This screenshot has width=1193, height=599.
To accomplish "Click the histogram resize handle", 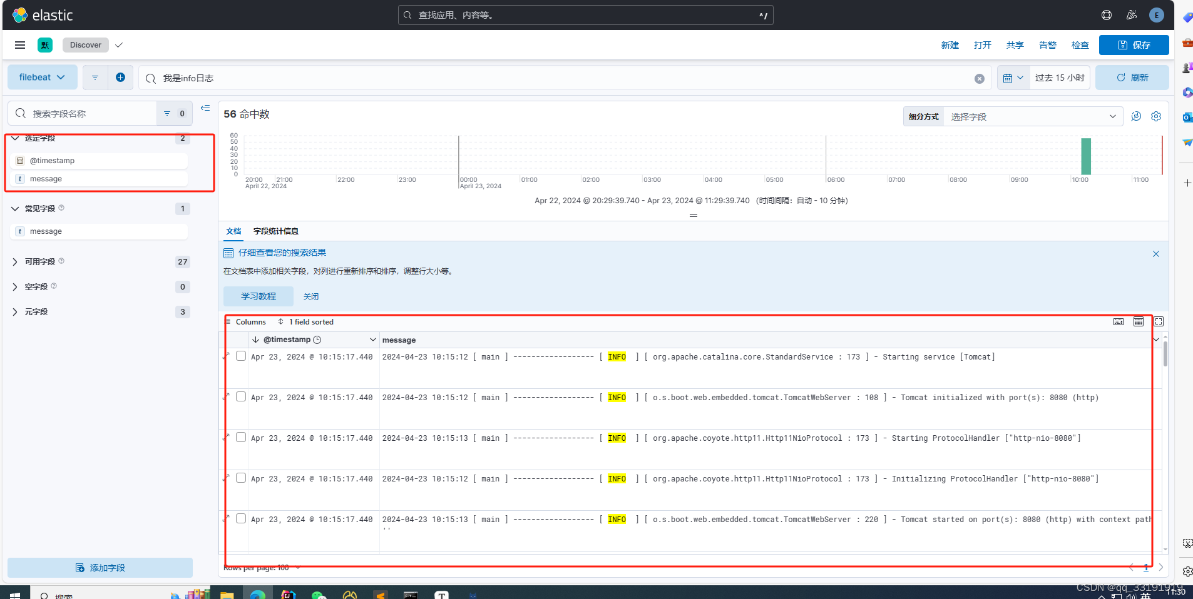I will (x=694, y=216).
